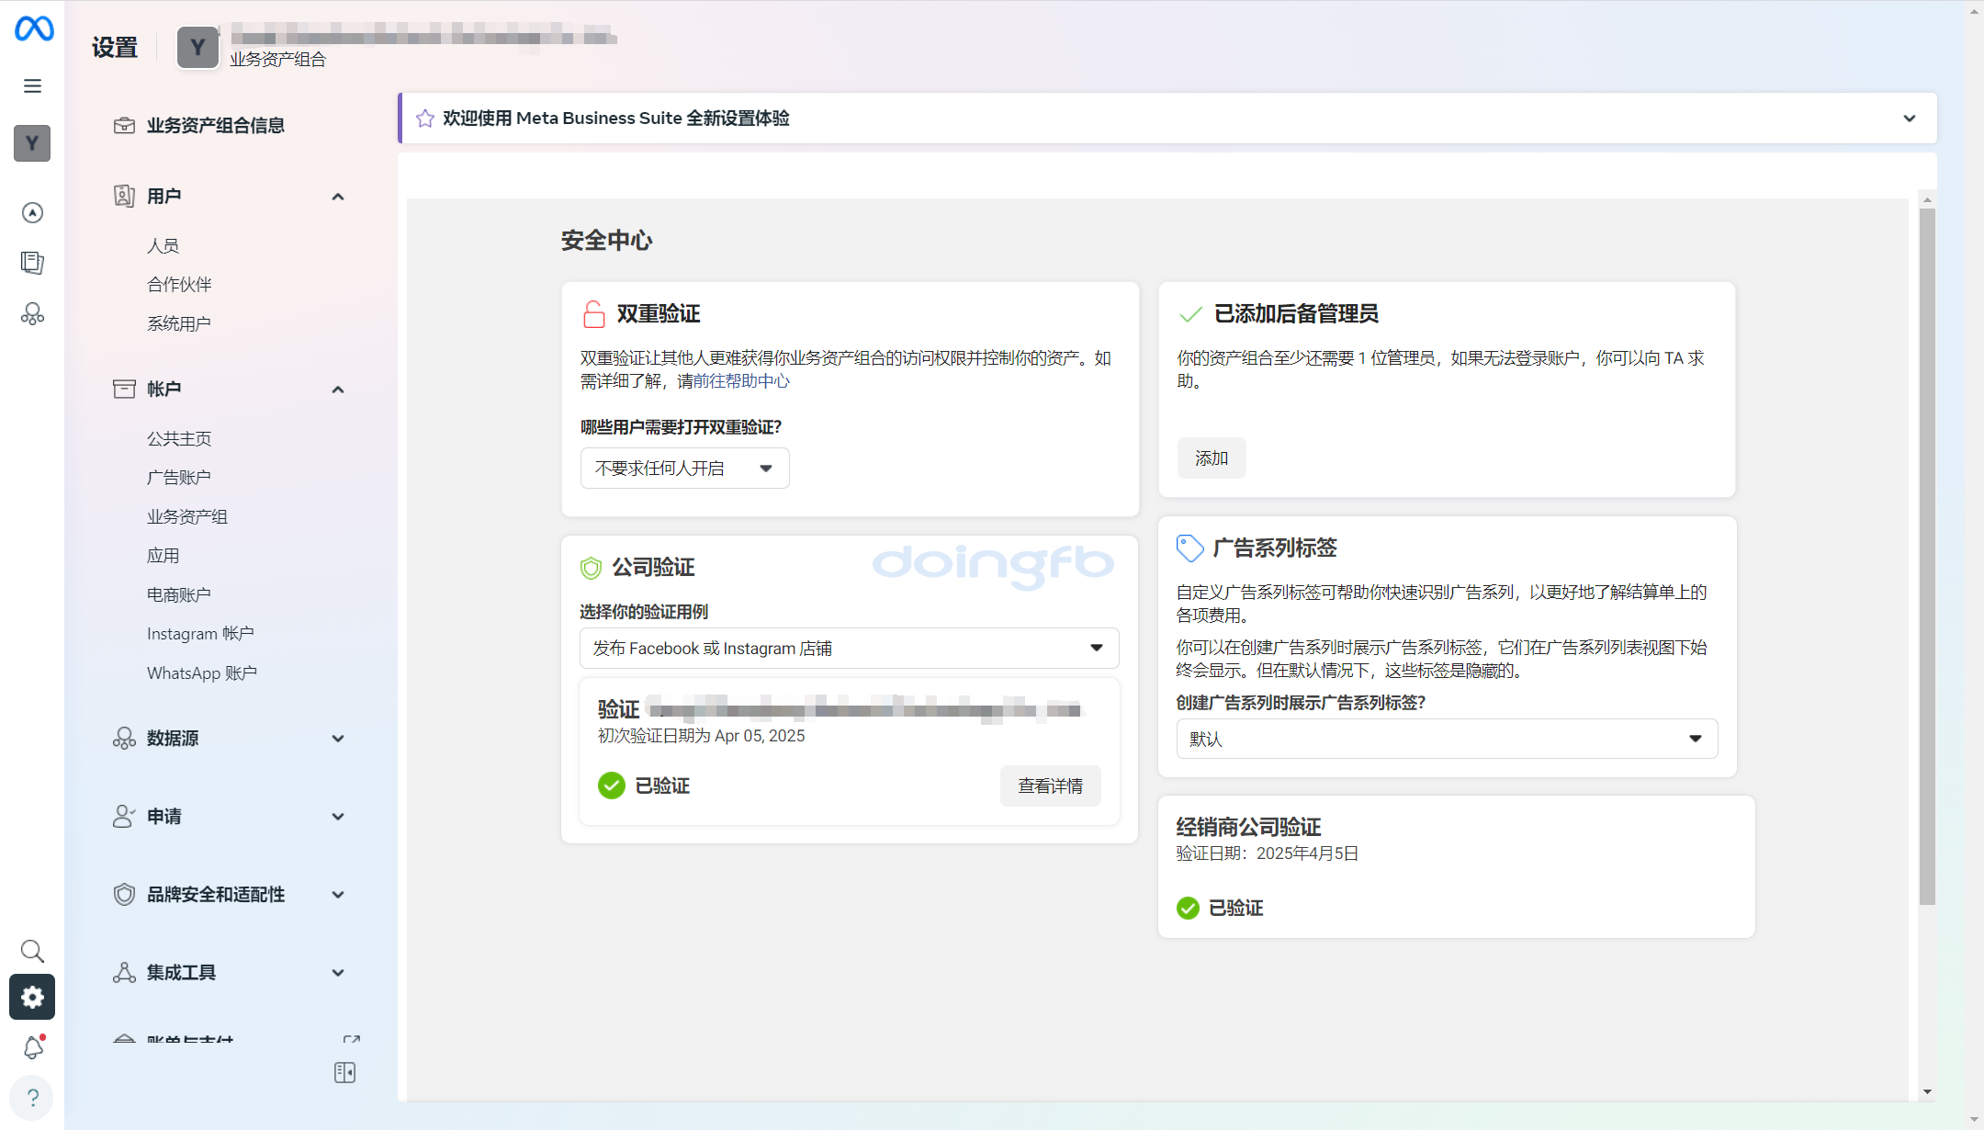Click the blue tag icon beside 广告系列标签

[1190, 548]
